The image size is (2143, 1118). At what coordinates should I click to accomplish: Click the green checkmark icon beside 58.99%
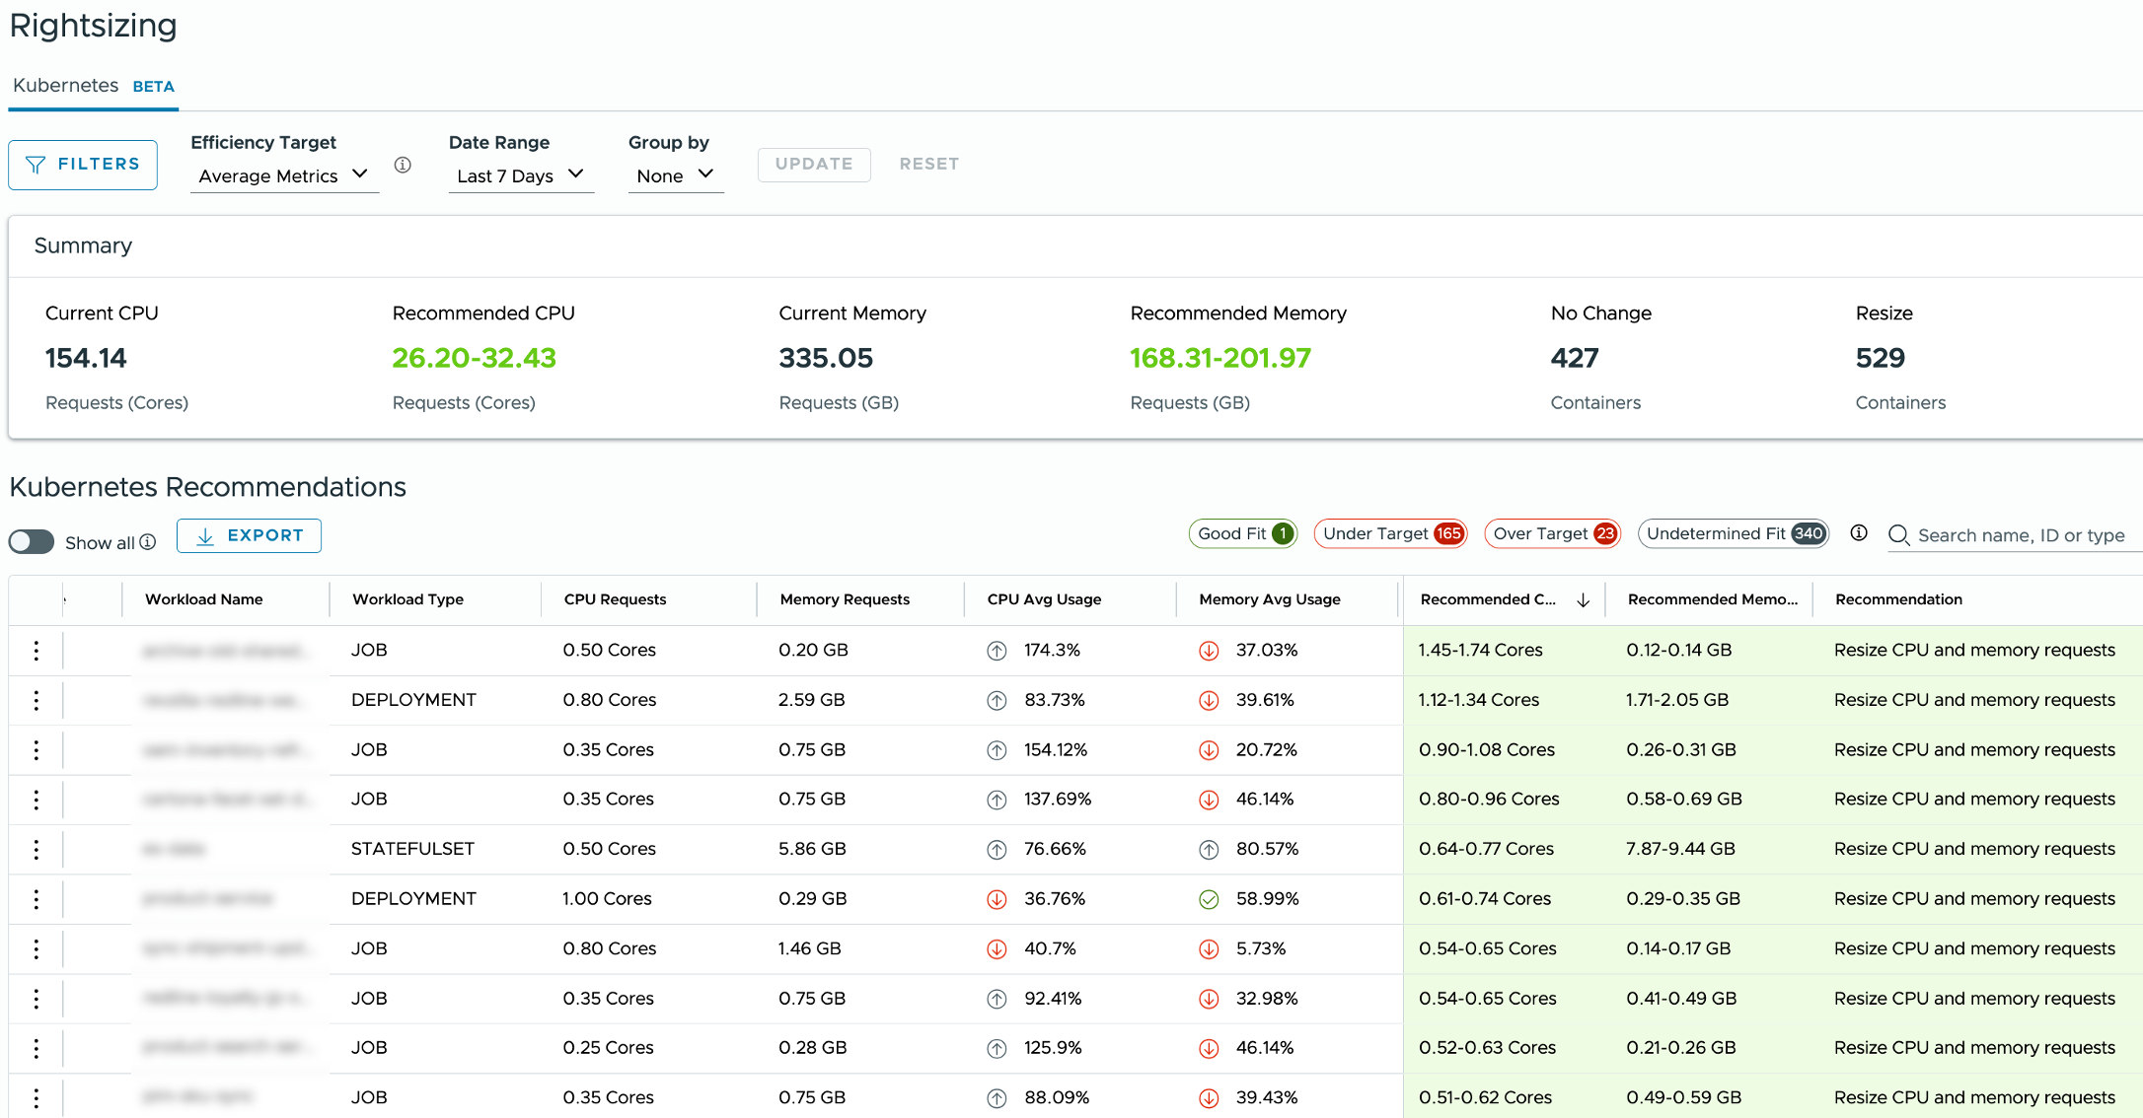(x=1209, y=899)
